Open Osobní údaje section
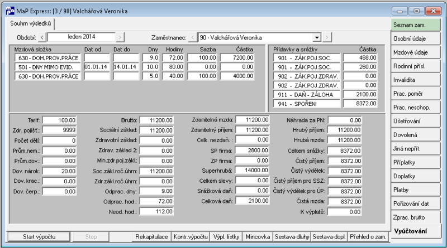The width and height of the screenshot is (447, 248). [x=415, y=38]
